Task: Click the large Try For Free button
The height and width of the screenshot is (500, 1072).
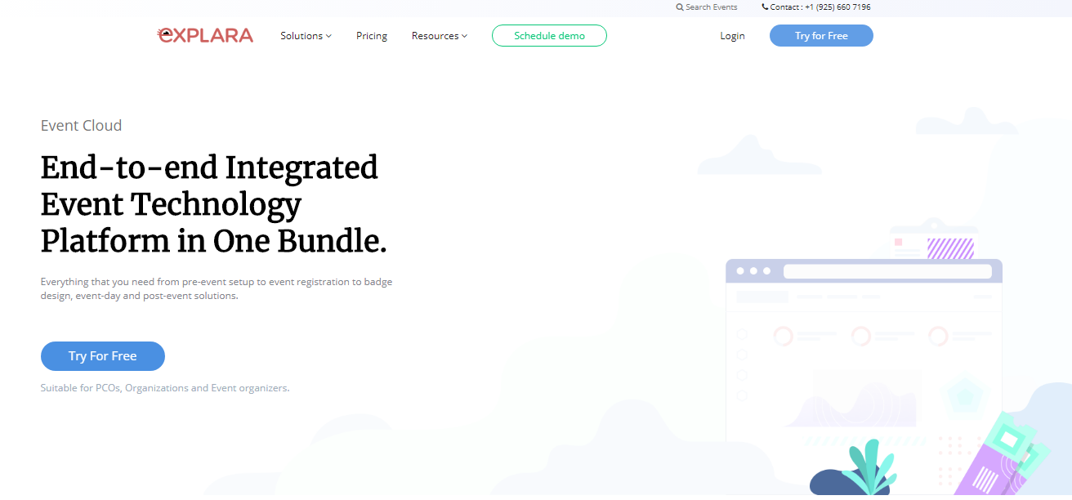Action: pos(103,356)
